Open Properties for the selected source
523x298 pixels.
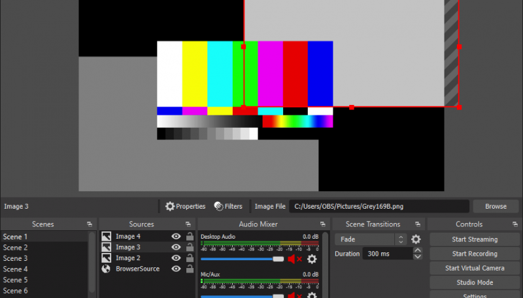point(185,206)
